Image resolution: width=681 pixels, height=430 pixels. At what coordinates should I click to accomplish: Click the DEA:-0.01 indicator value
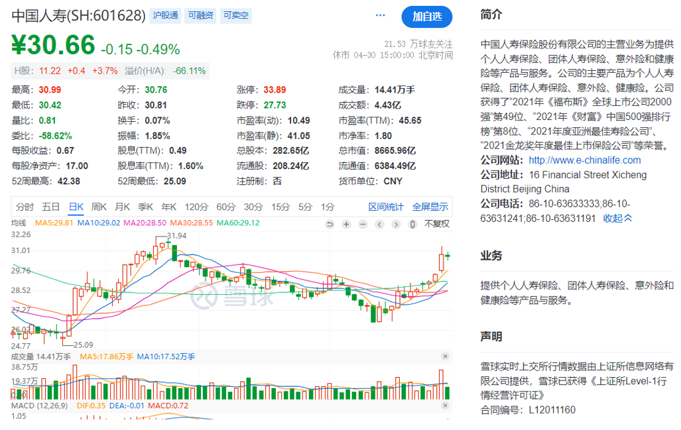coord(127,405)
